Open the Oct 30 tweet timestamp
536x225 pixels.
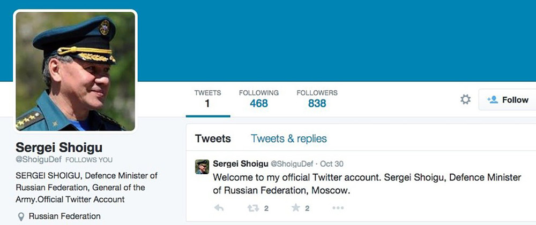[x=332, y=164]
